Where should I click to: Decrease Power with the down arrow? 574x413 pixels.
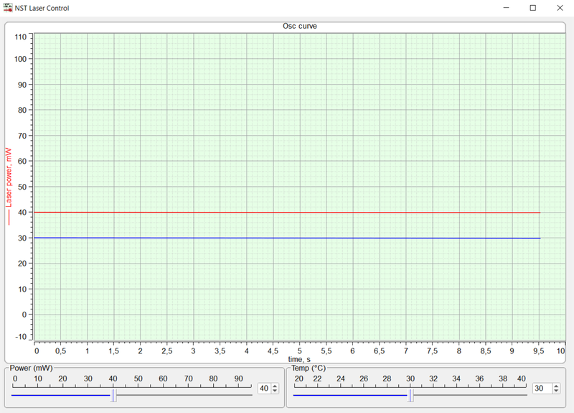[275, 391]
